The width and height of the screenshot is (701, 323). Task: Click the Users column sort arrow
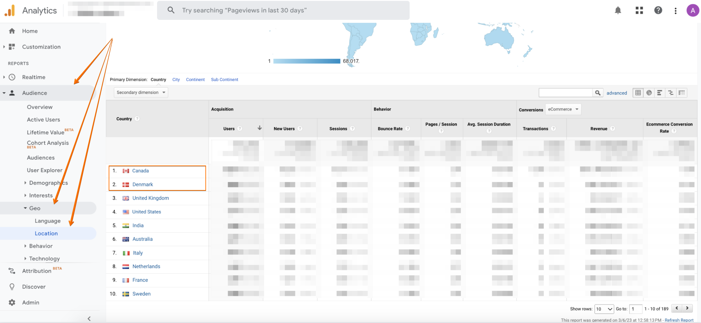pyautogui.click(x=259, y=128)
